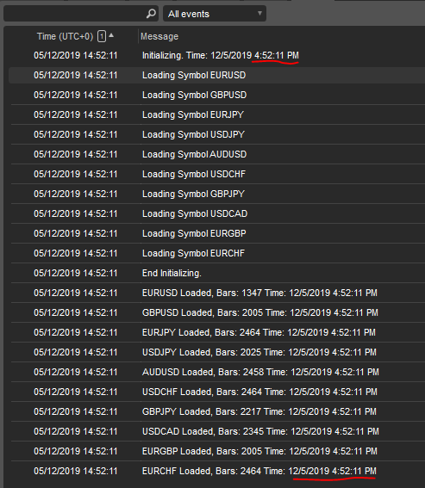Select the End Initializing log row

[217, 273]
